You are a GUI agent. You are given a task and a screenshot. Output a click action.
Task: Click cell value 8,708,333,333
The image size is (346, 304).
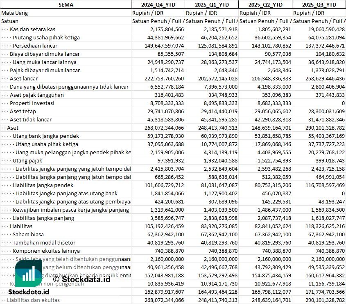point(167,103)
